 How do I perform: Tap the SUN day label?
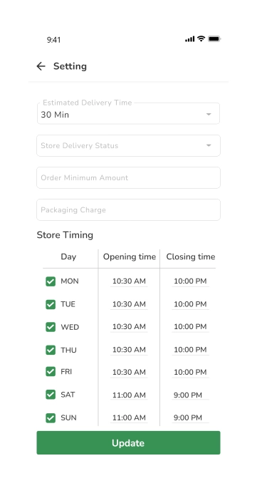69,417
